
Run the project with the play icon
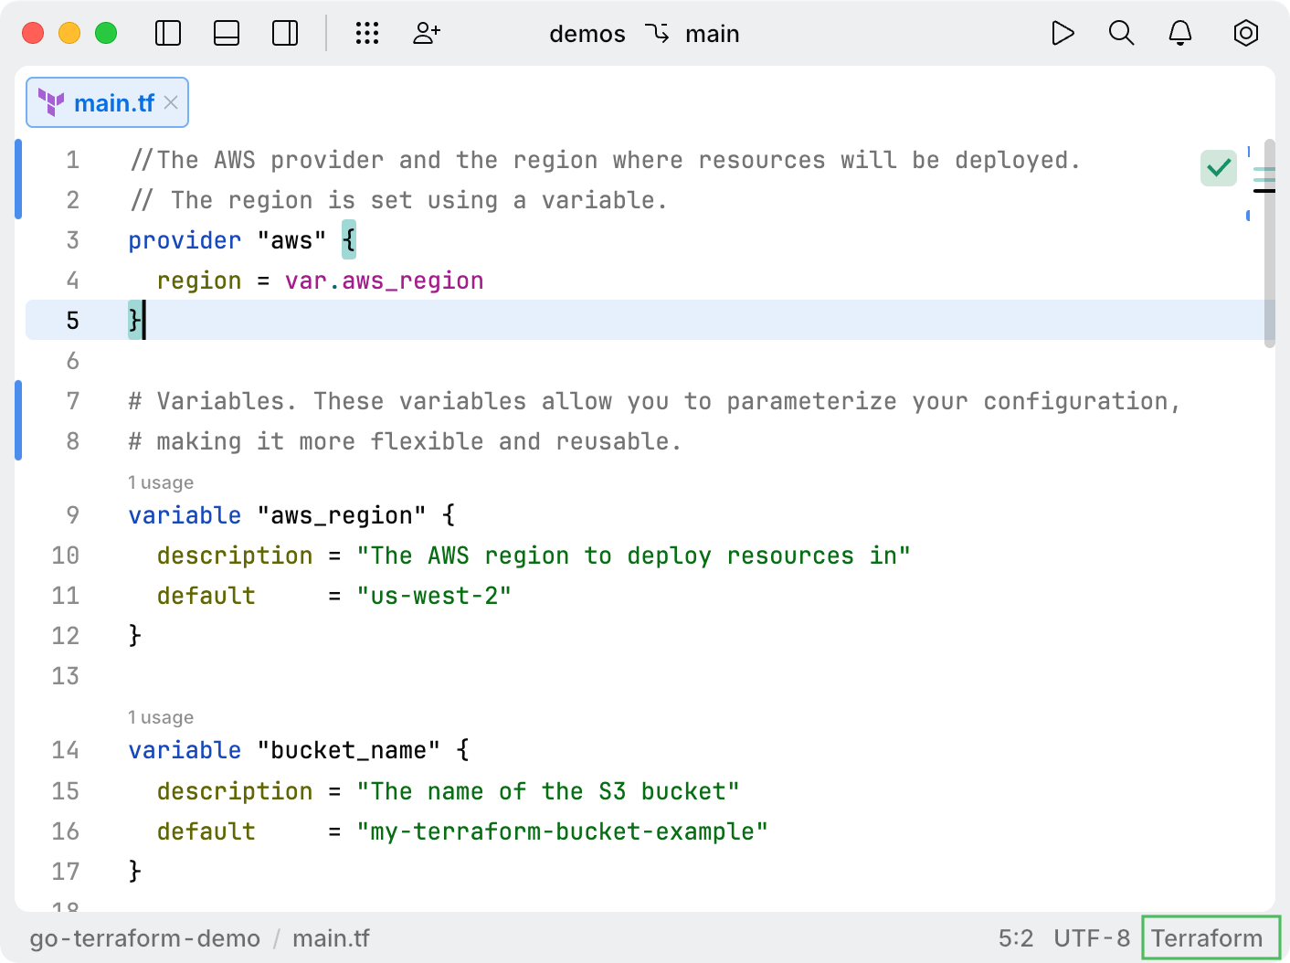(x=1063, y=33)
